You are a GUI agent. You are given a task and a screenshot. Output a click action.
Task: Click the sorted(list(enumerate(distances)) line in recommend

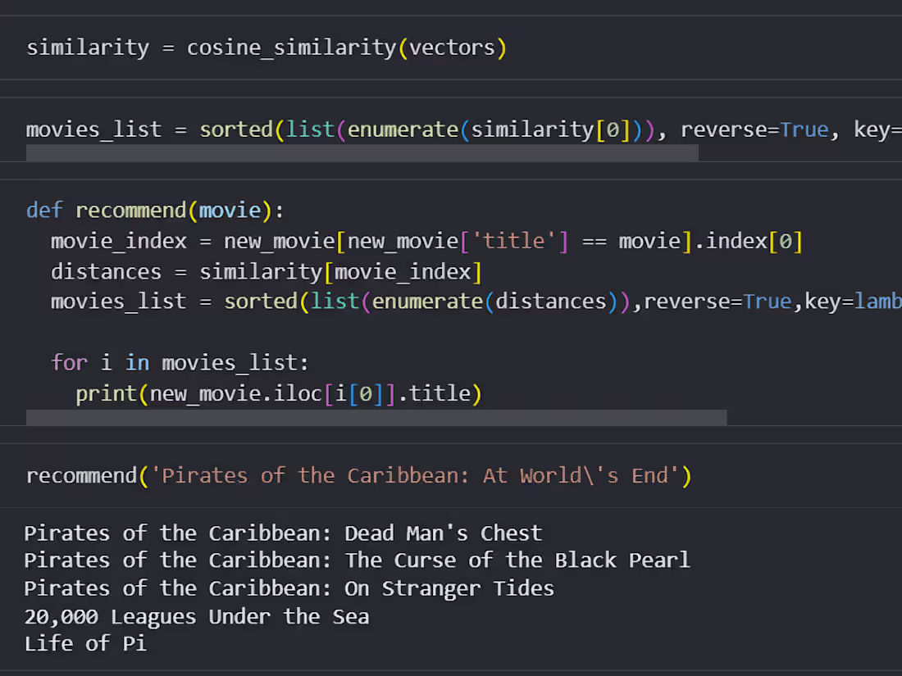(476, 302)
